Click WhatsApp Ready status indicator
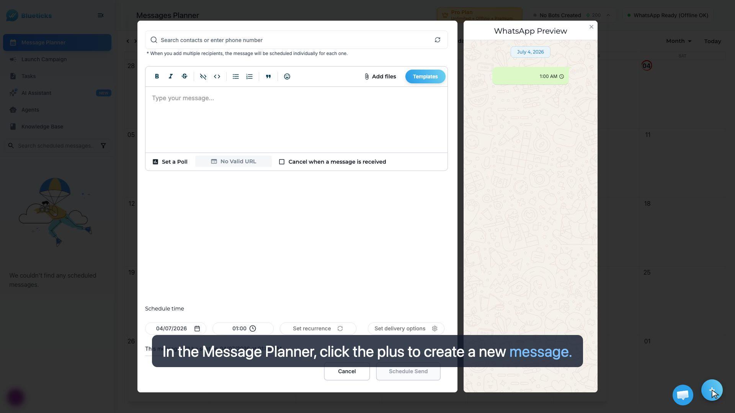Viewport: 735px width, 413px height. click(x=668, y=15)
